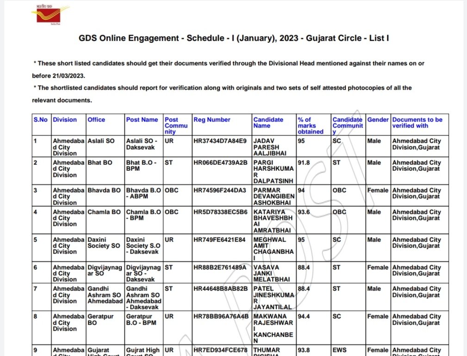Viewport: 467px width, 356px height.
Task: Click the GDS Online Engagement document title
Action: coord(234,38)
